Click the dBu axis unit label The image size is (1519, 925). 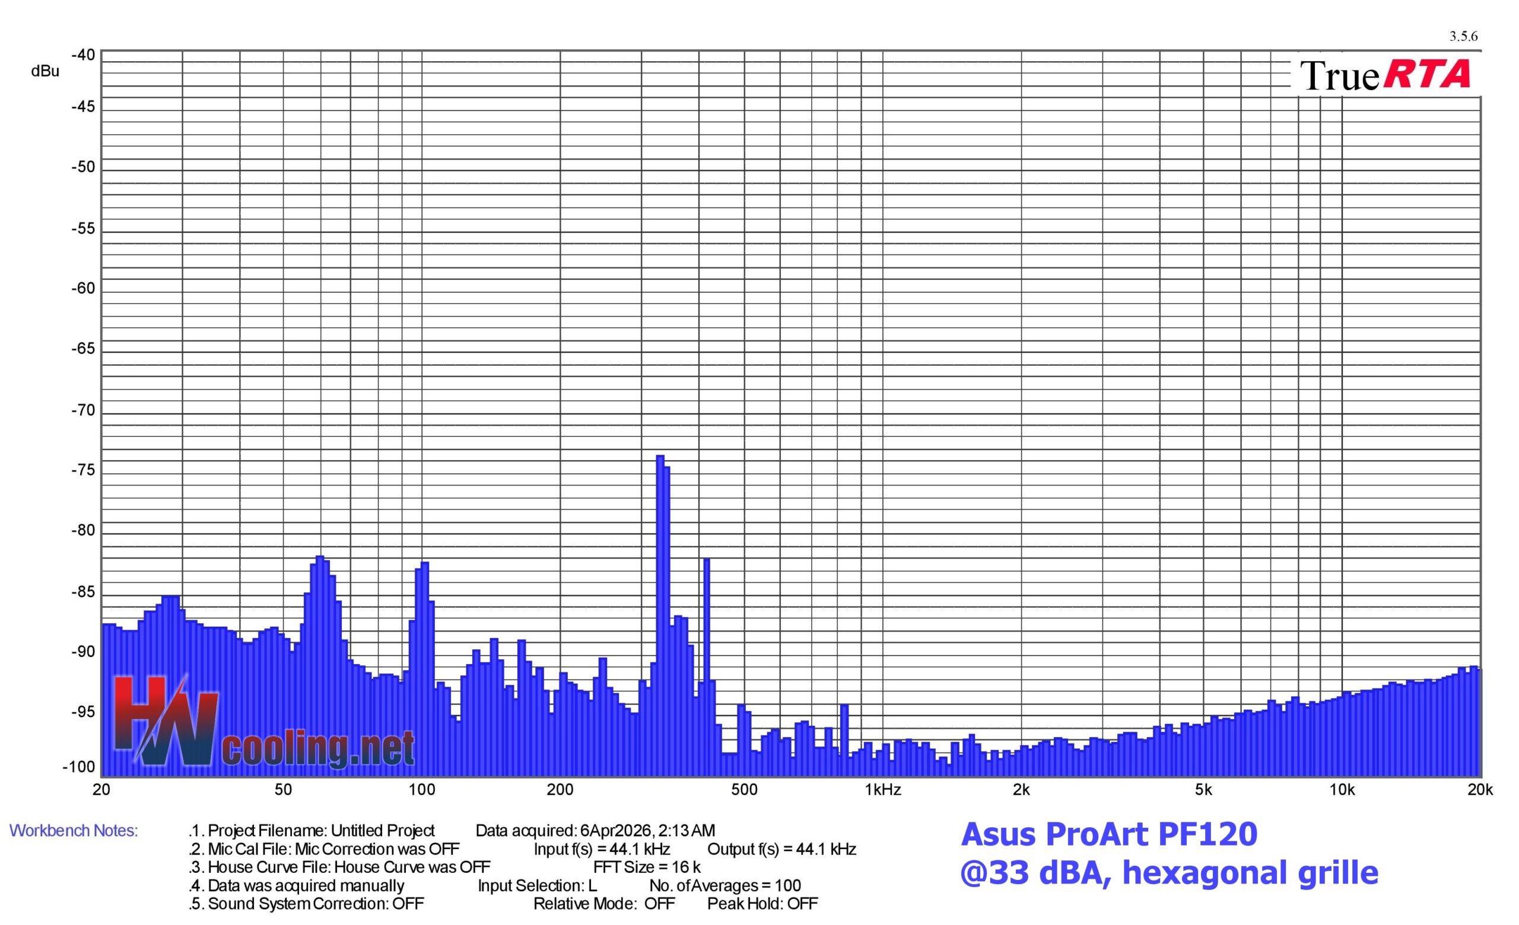(x=45, y=71)
